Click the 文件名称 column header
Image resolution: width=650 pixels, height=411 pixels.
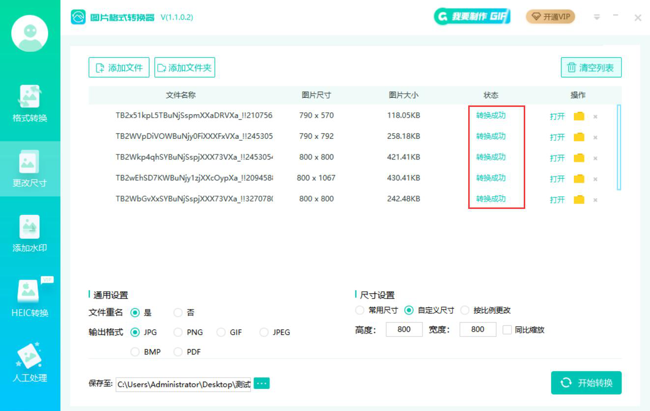[x=181, y=95]
